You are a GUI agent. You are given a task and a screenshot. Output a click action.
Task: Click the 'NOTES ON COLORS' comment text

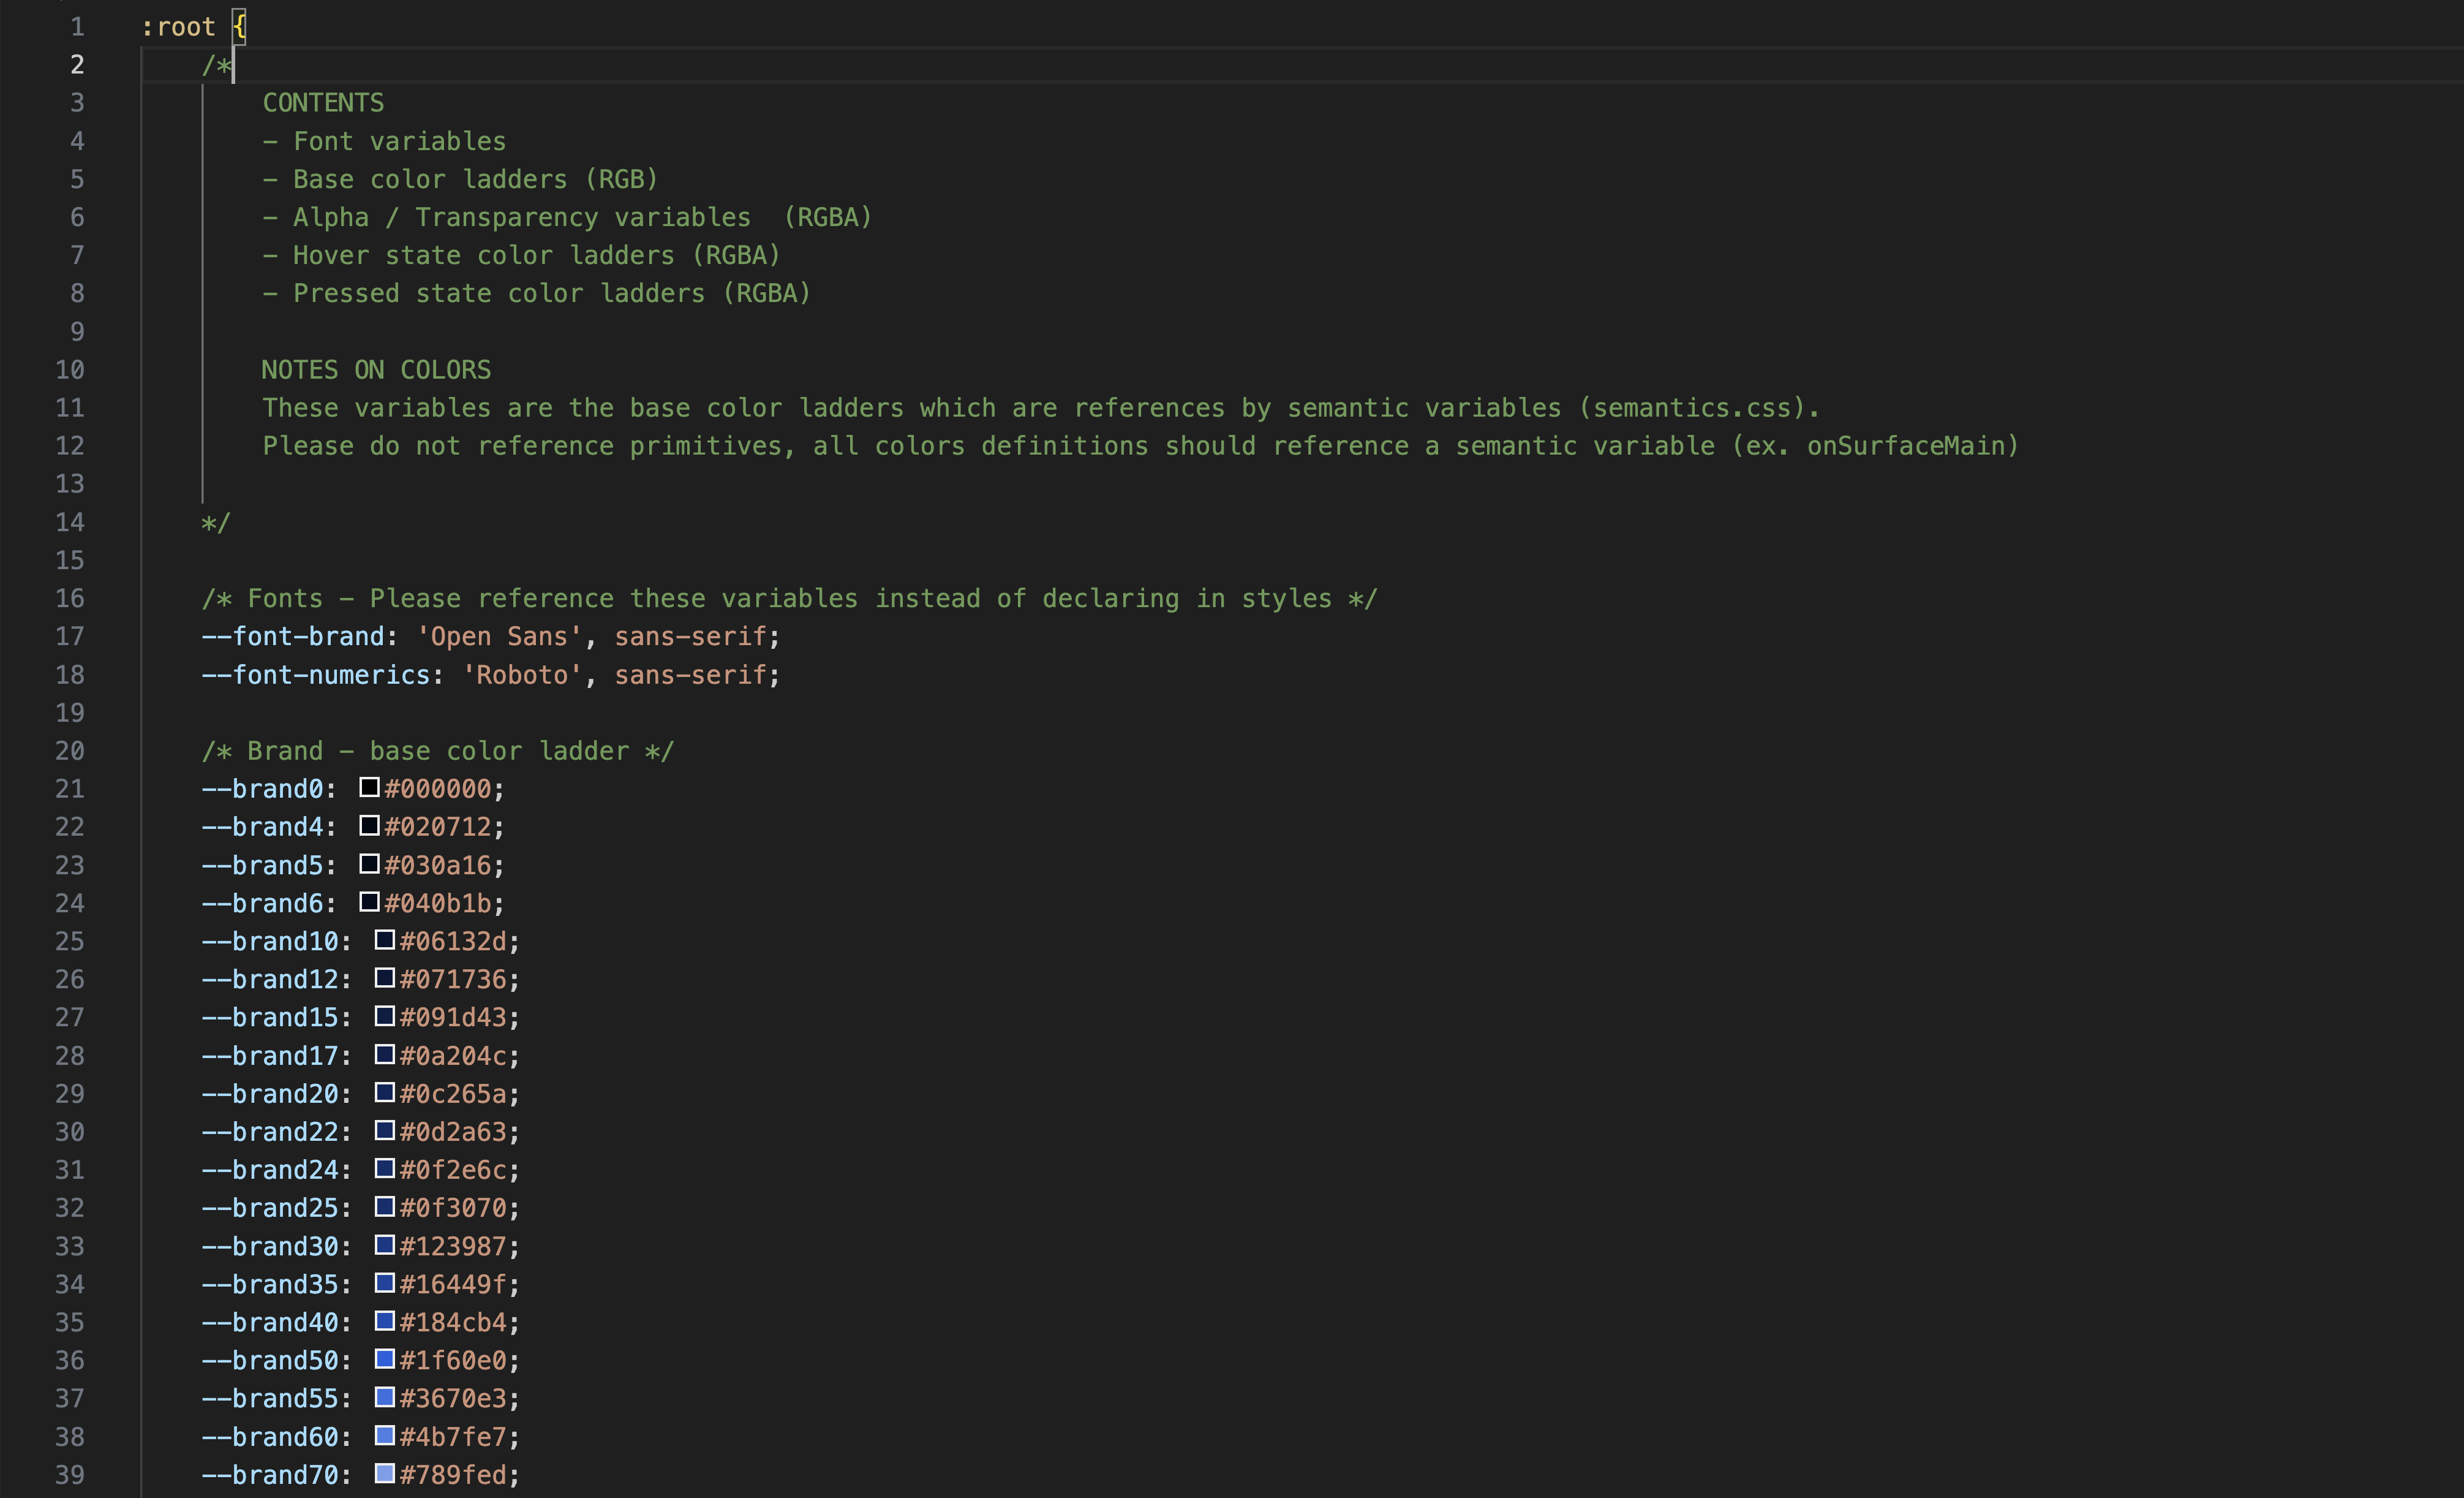tap(376, 370)
